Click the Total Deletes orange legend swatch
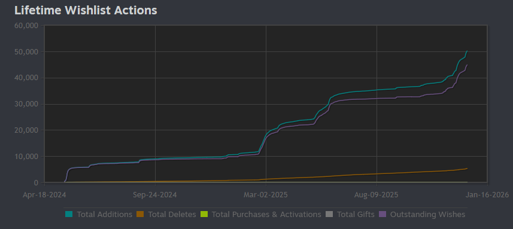 pyautogui.click(x=140, y=215)
